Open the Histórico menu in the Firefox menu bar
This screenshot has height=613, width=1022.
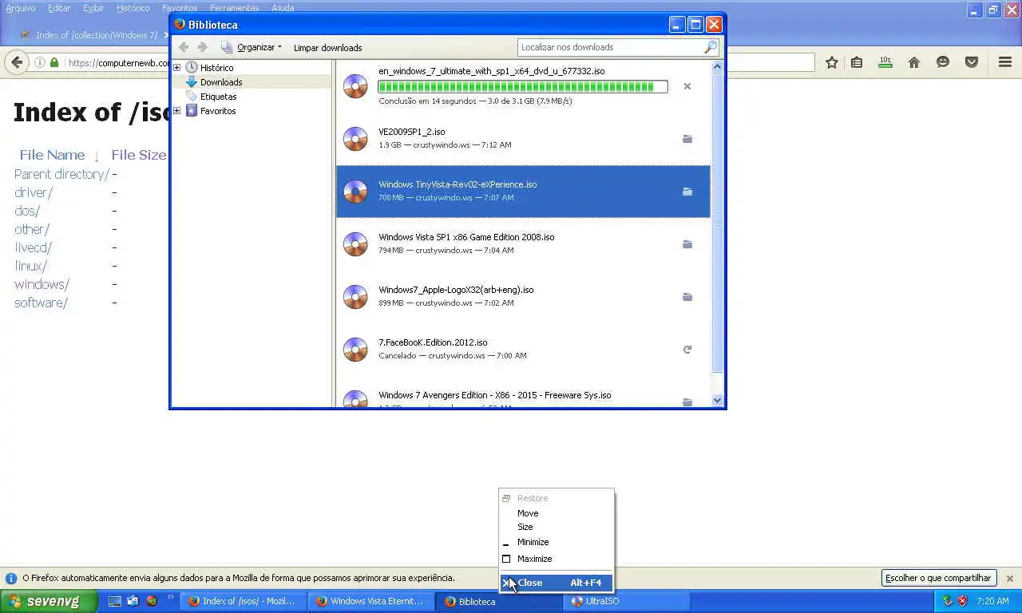[133, 8]
